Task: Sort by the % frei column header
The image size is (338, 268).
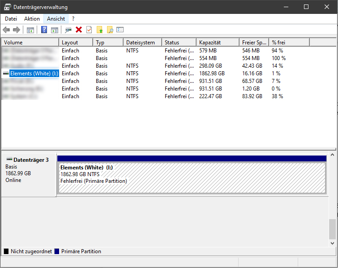Action: [x=289, y=43]
